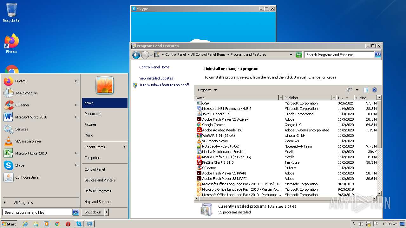Open Windows Explorer taskbar icon
The image size is (406, 228).
click(x=36, y=224)
